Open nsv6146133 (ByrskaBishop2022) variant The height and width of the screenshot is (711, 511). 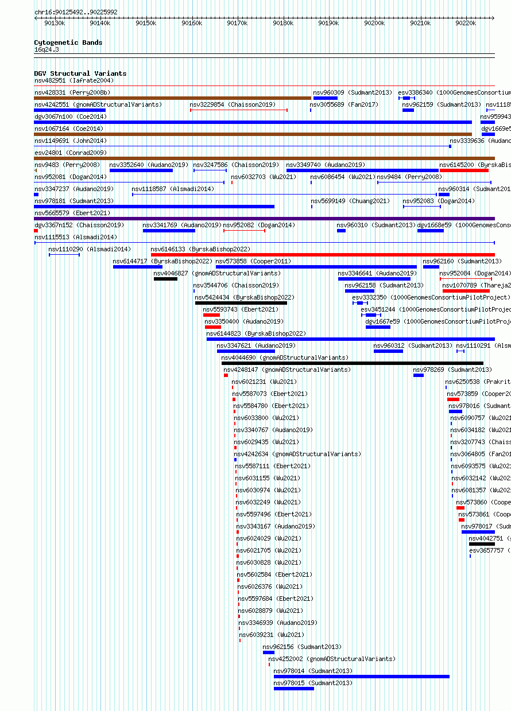coord(200,249)
